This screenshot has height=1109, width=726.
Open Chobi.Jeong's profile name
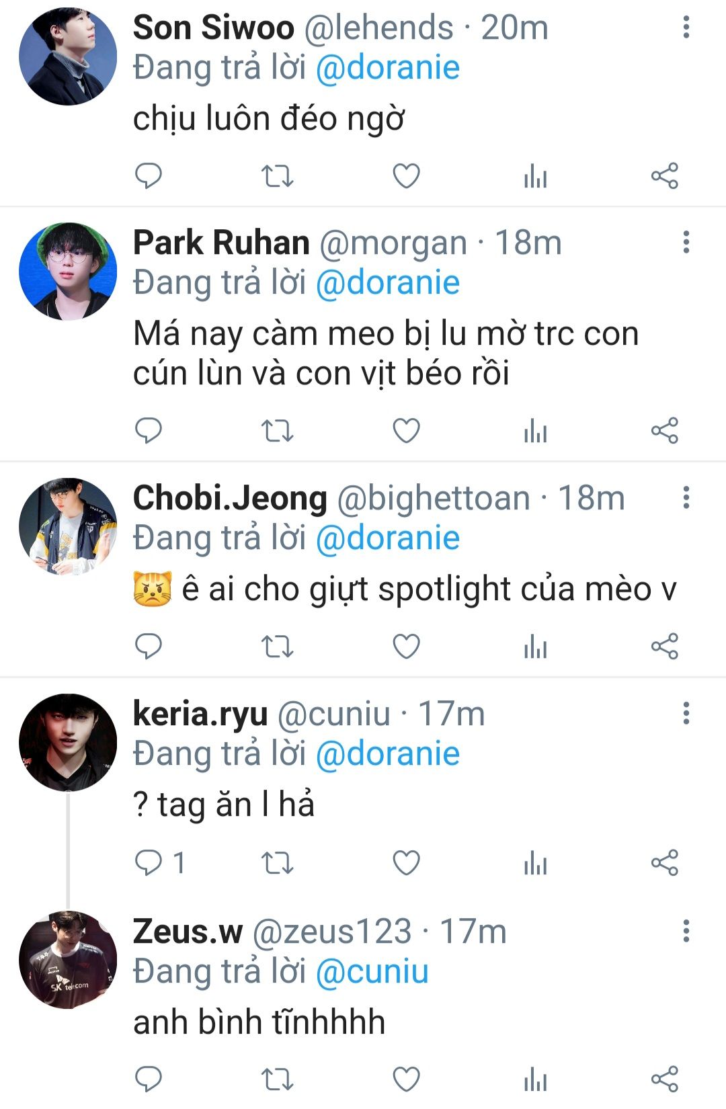coord(230,498)
